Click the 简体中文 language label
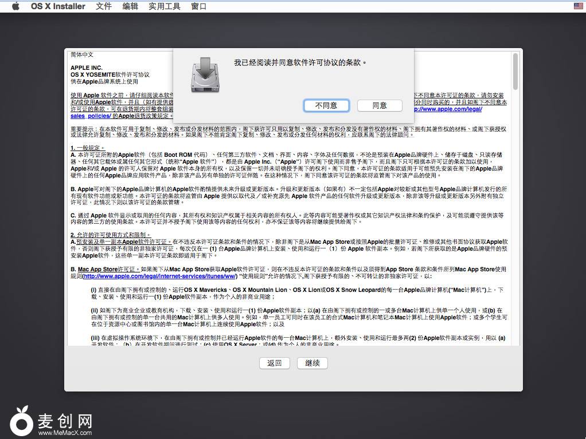Viewport: 586px width, 439px height. tap(82, 55)
